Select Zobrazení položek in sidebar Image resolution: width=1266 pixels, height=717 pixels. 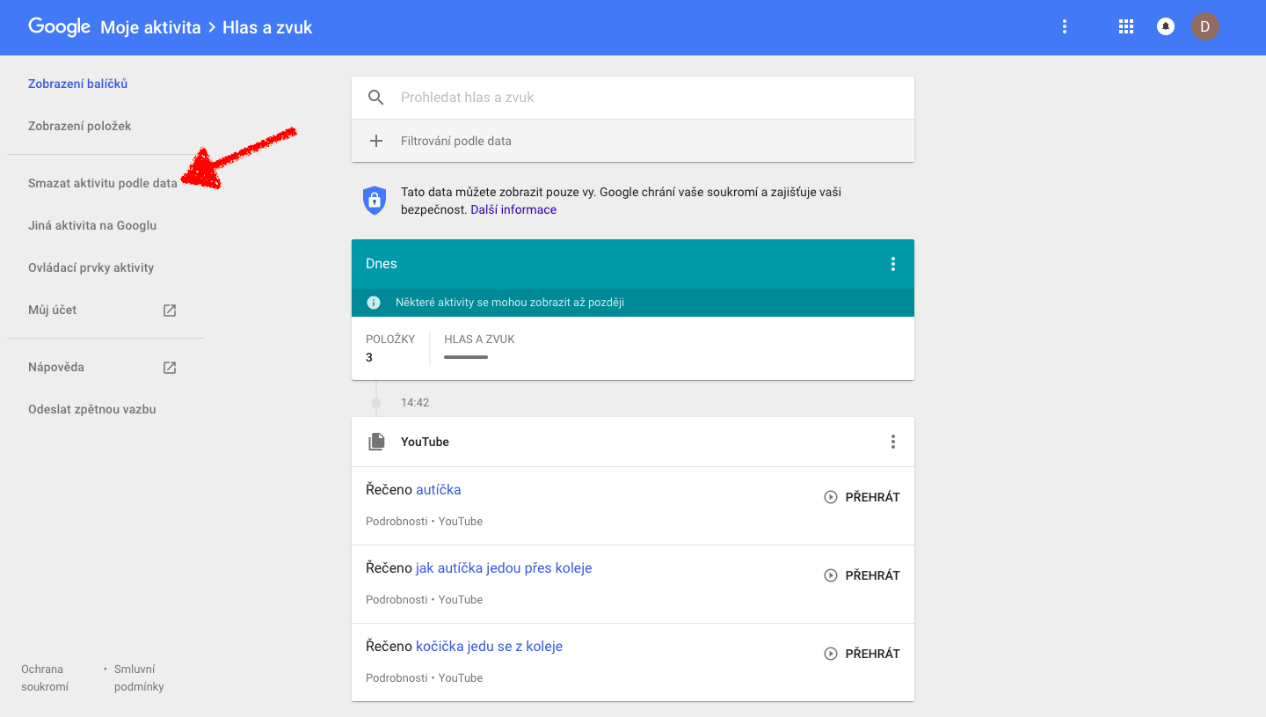point(80,126)
